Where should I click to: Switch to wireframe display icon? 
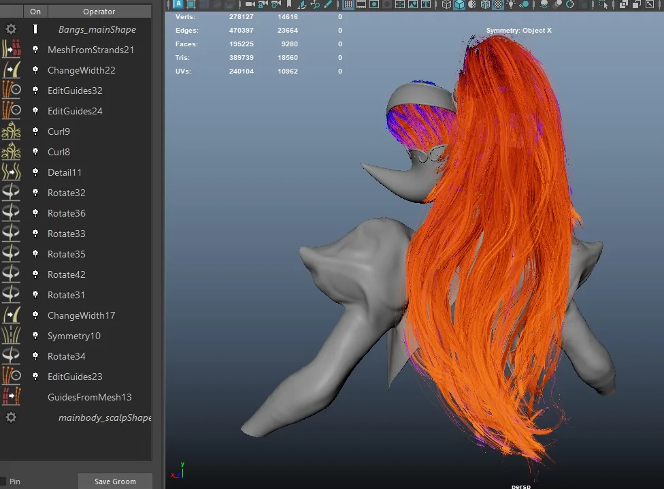point(446,4)
